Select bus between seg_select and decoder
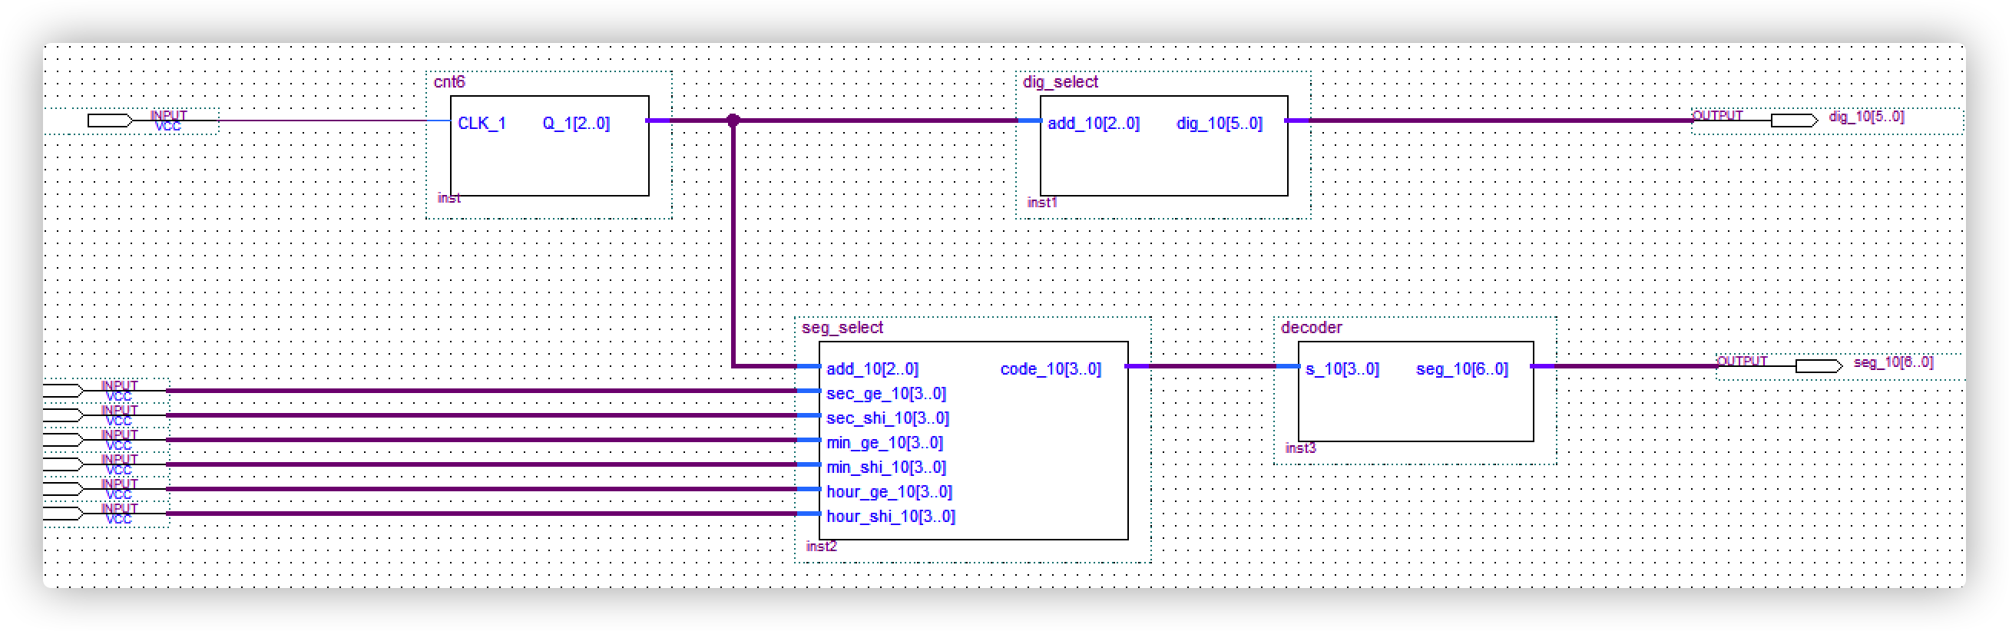The height and width of the screenshot is (631, 2009). [1213, 366]
